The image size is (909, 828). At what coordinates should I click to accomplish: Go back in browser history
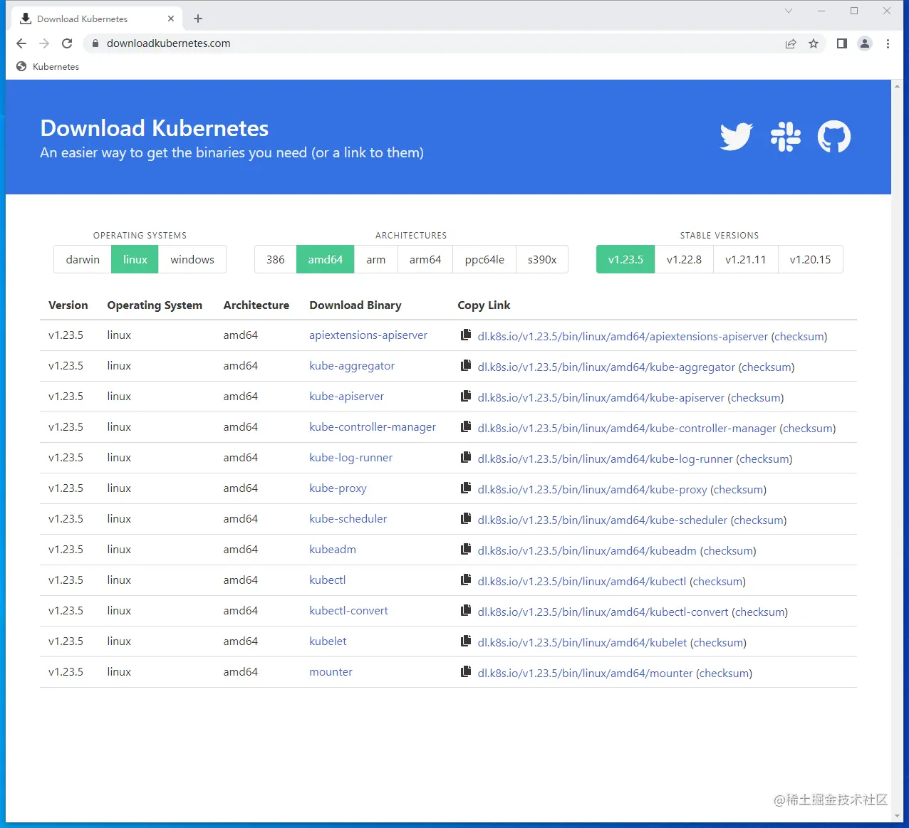point(21,43)
